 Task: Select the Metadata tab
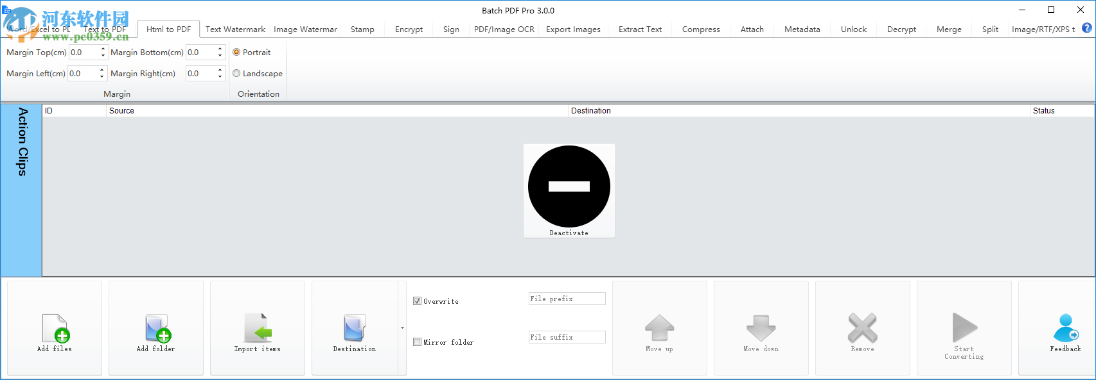coord(802,29)
